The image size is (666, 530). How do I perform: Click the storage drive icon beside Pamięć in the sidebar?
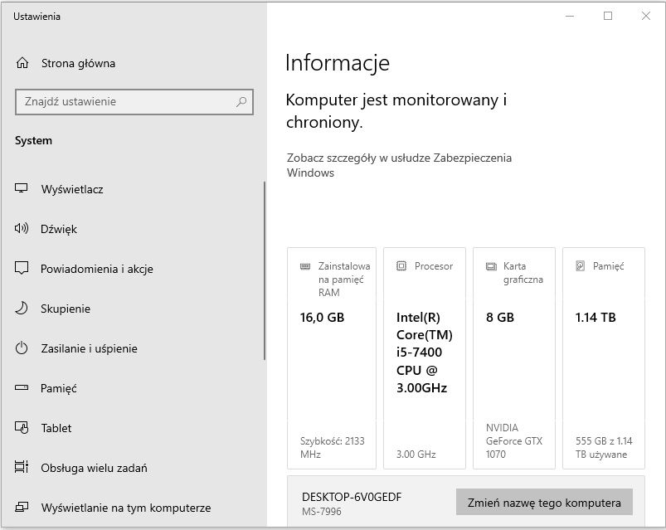(22, 387)
